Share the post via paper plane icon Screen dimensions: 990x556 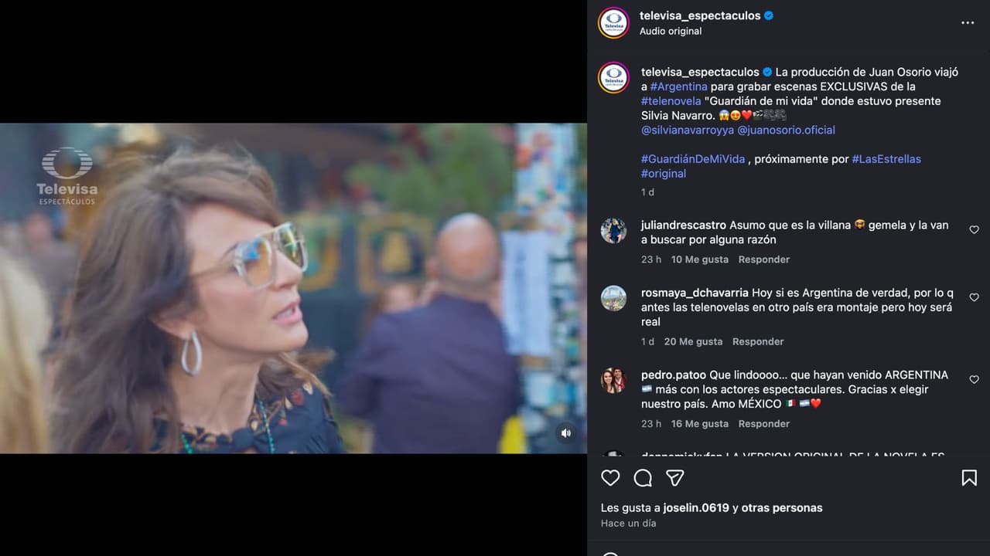click(x=675, y=478)
